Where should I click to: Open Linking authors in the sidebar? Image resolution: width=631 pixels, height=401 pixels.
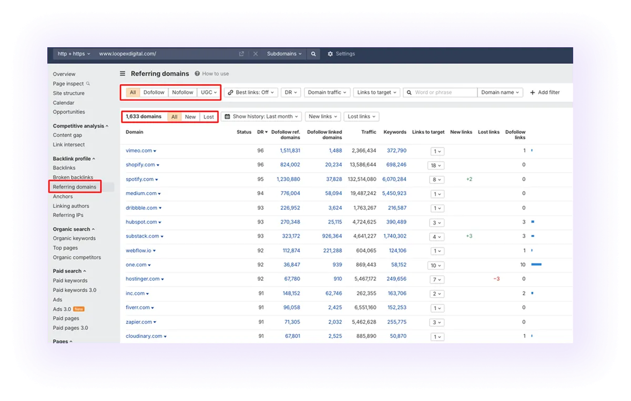[71, 206]
